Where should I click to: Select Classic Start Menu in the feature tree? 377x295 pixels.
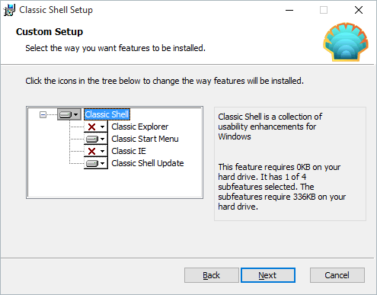145,139
